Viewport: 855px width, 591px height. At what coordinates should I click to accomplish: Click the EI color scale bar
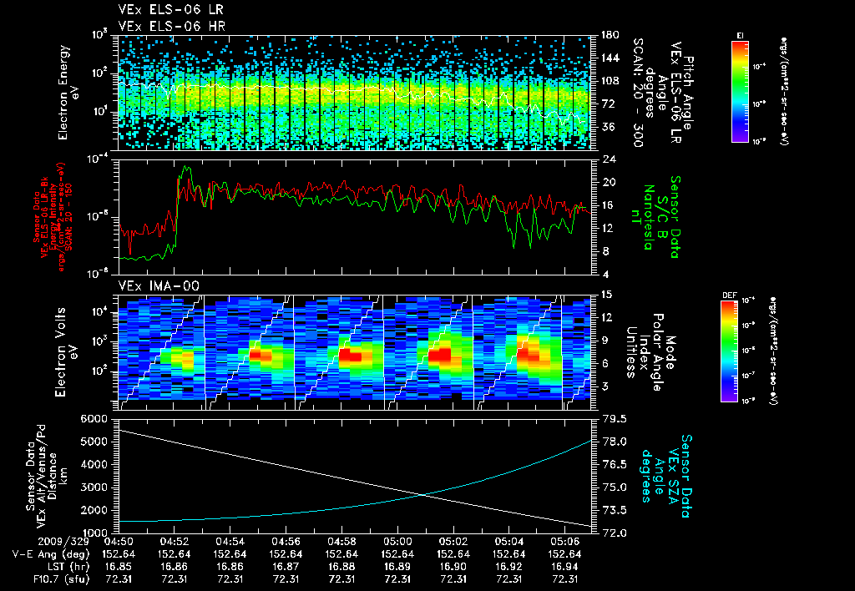(x=740, y=92)
